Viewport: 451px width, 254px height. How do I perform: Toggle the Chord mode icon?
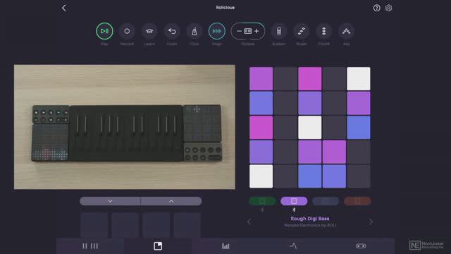coord(323,31)
